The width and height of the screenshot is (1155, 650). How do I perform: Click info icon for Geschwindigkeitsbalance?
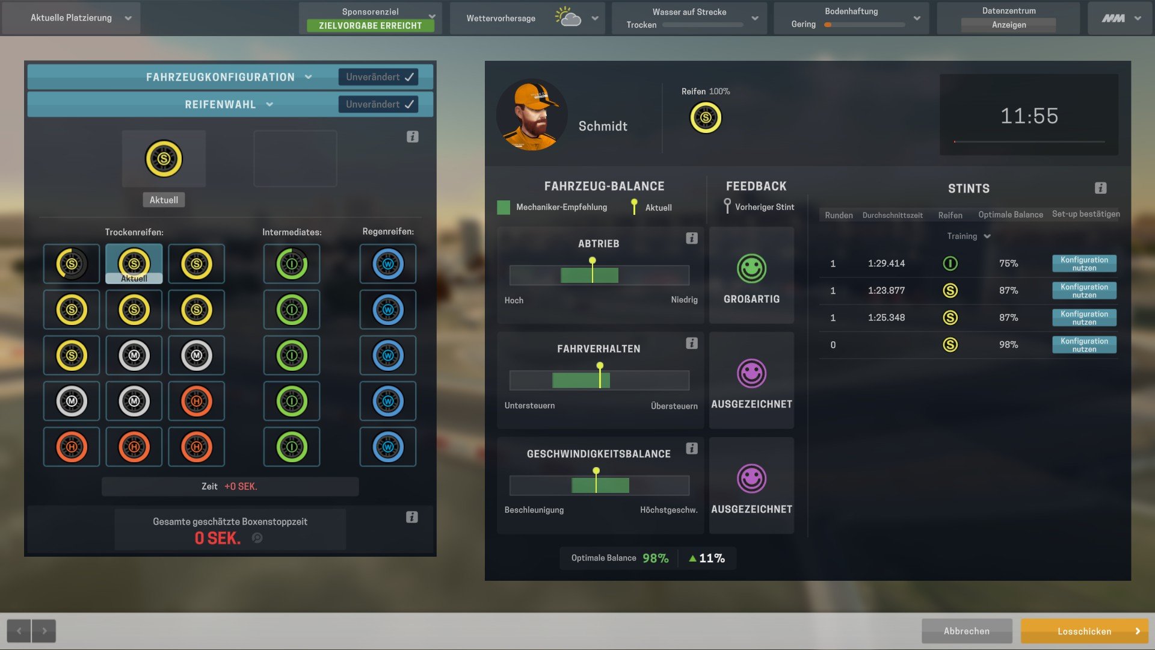click(692, 448)
